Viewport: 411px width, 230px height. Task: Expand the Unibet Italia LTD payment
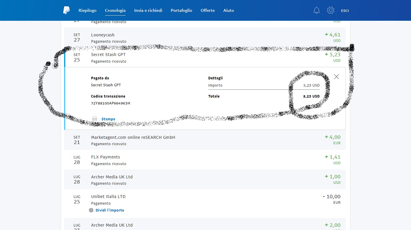205,203
